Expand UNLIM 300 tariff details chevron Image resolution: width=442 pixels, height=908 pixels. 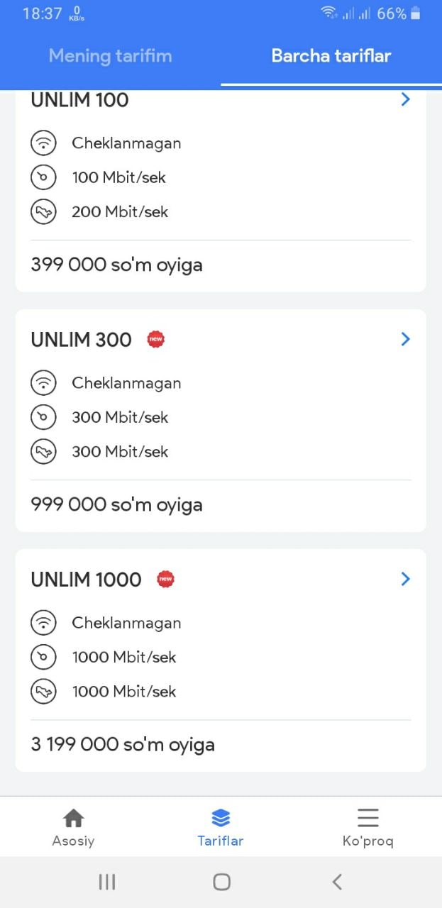pos(405,339)
